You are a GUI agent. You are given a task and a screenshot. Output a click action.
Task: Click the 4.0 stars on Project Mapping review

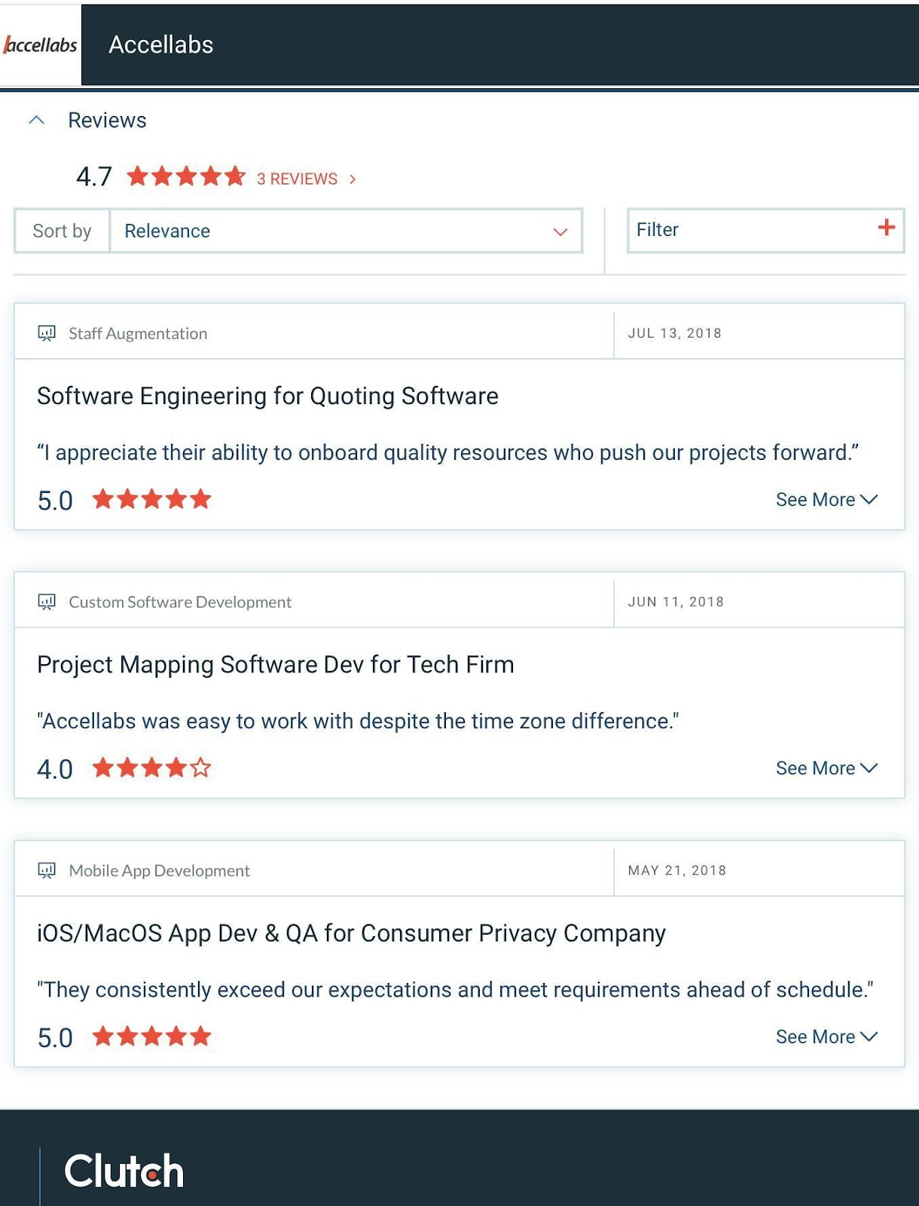coord(151,768)
